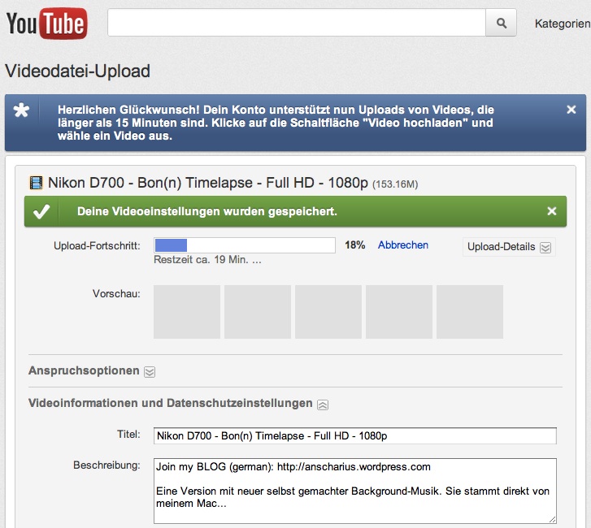Image resolution: width=591 pixels, height=528 pixels.
Task: Select the last preview thumbnail
Action: [x=470, y=312]
